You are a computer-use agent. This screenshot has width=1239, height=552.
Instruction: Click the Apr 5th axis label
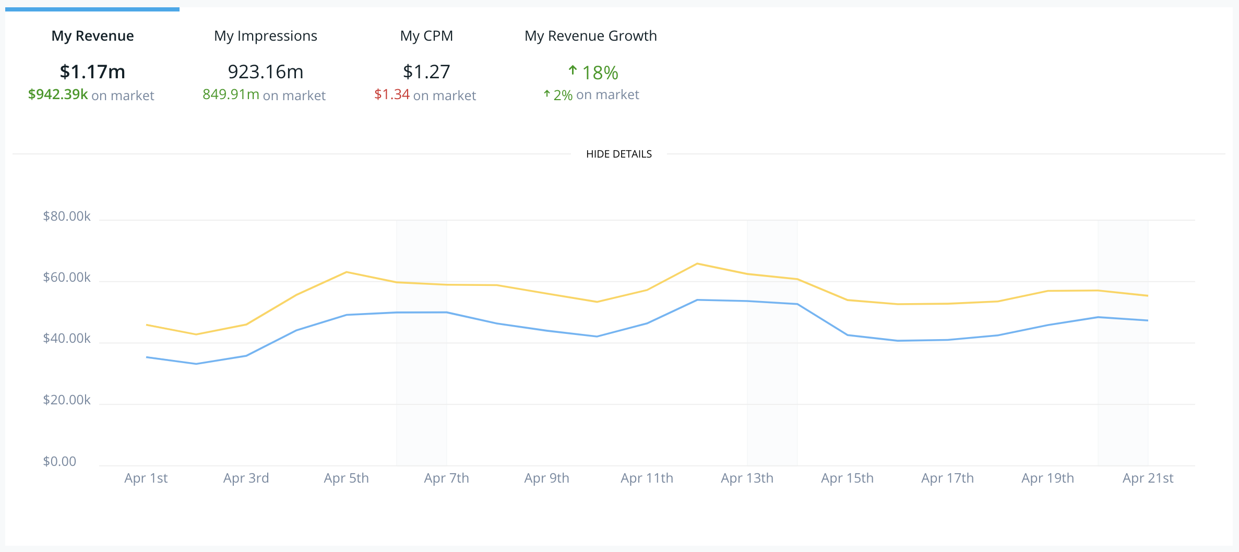[x=347, y=478]
